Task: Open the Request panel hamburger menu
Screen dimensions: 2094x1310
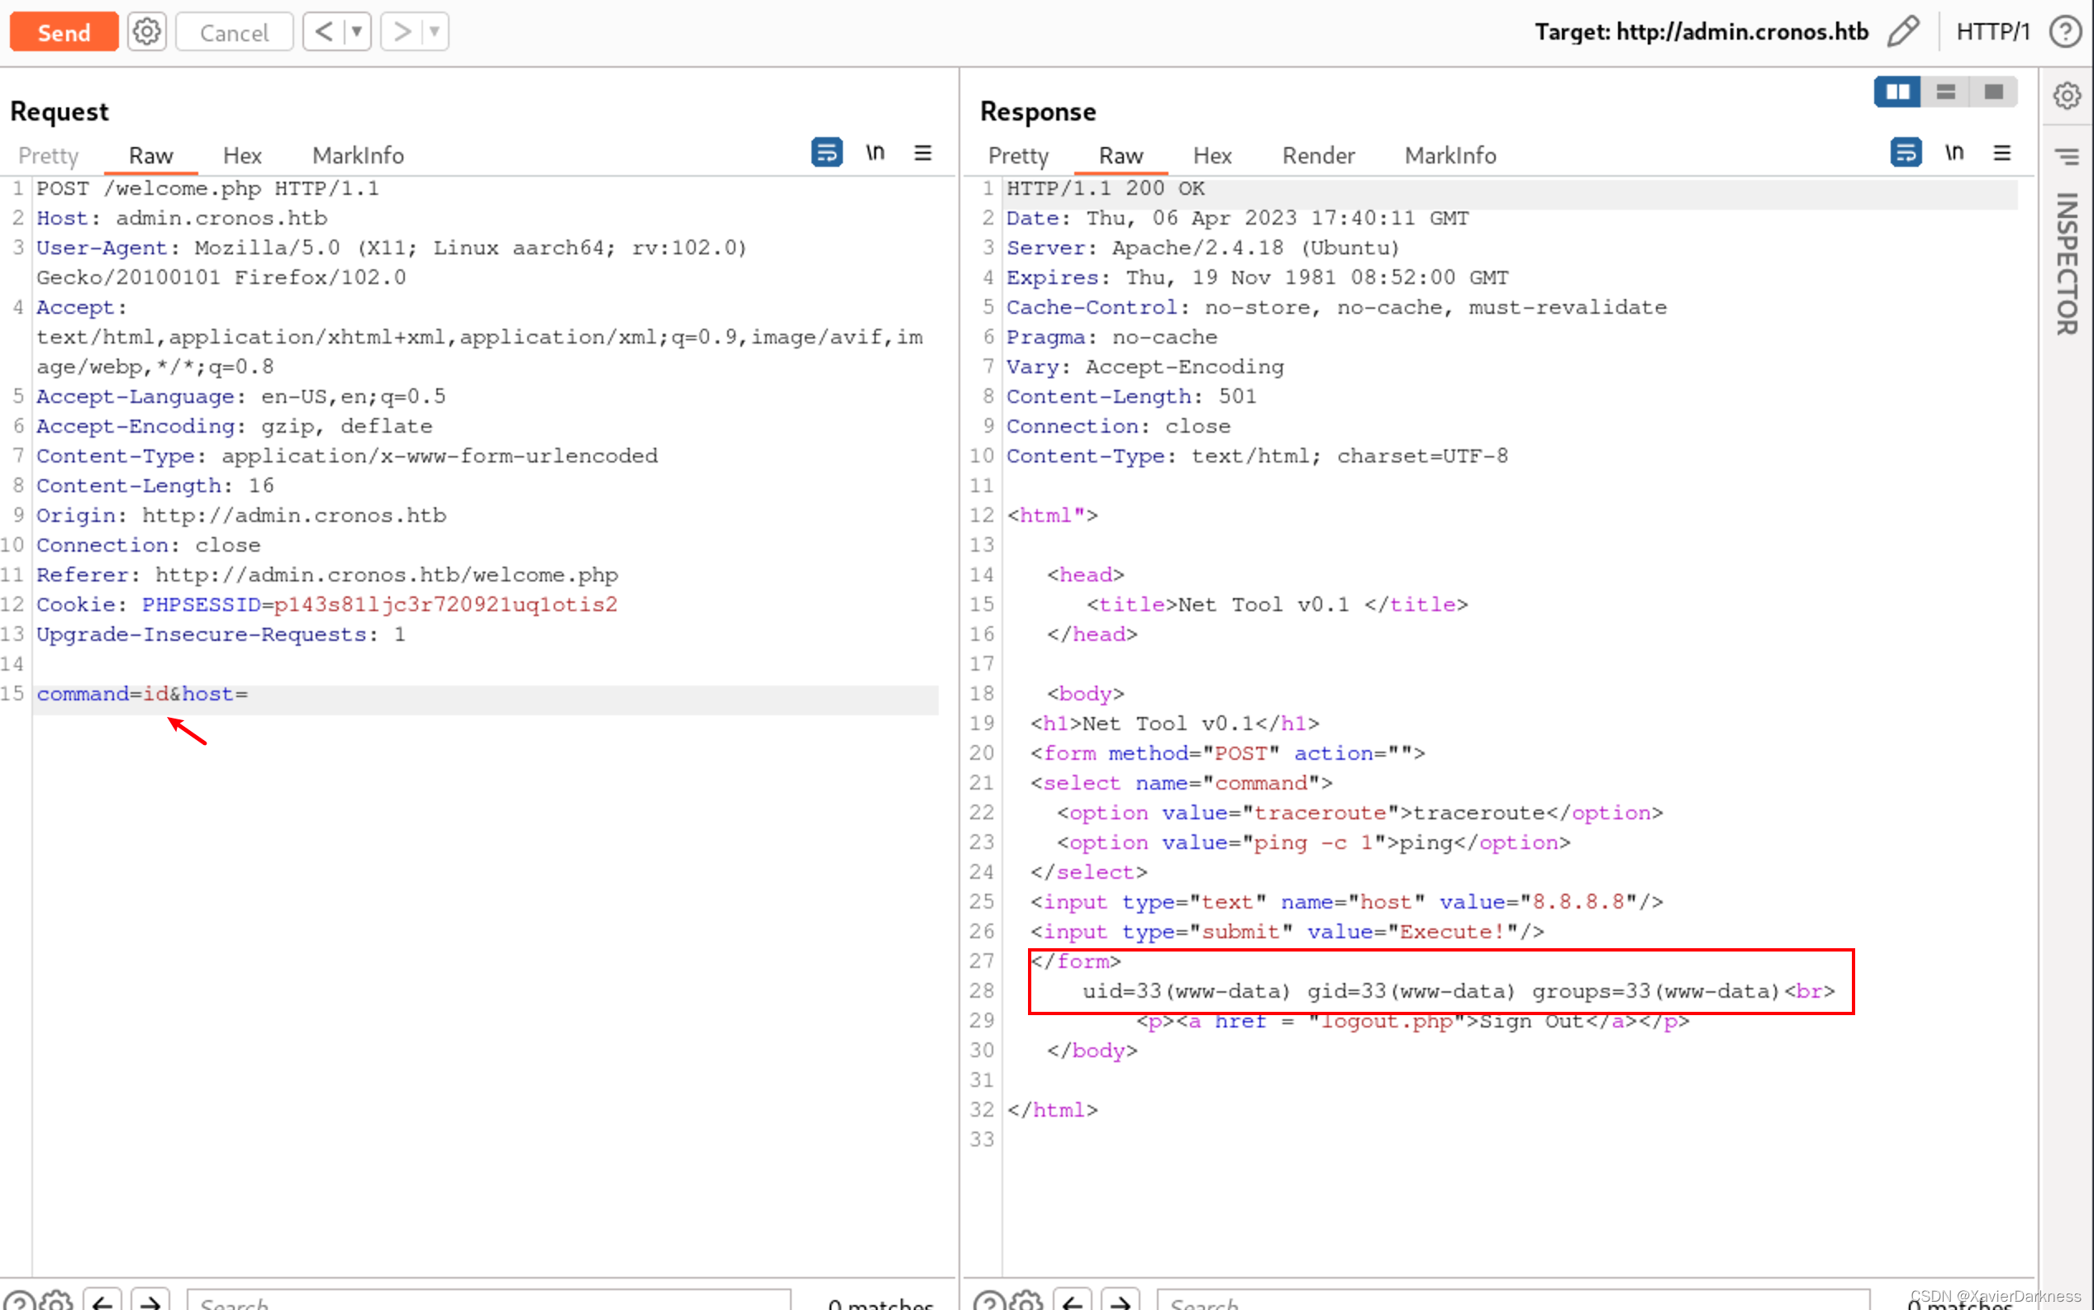Action: pyautogui.click(x=923, y=153)
